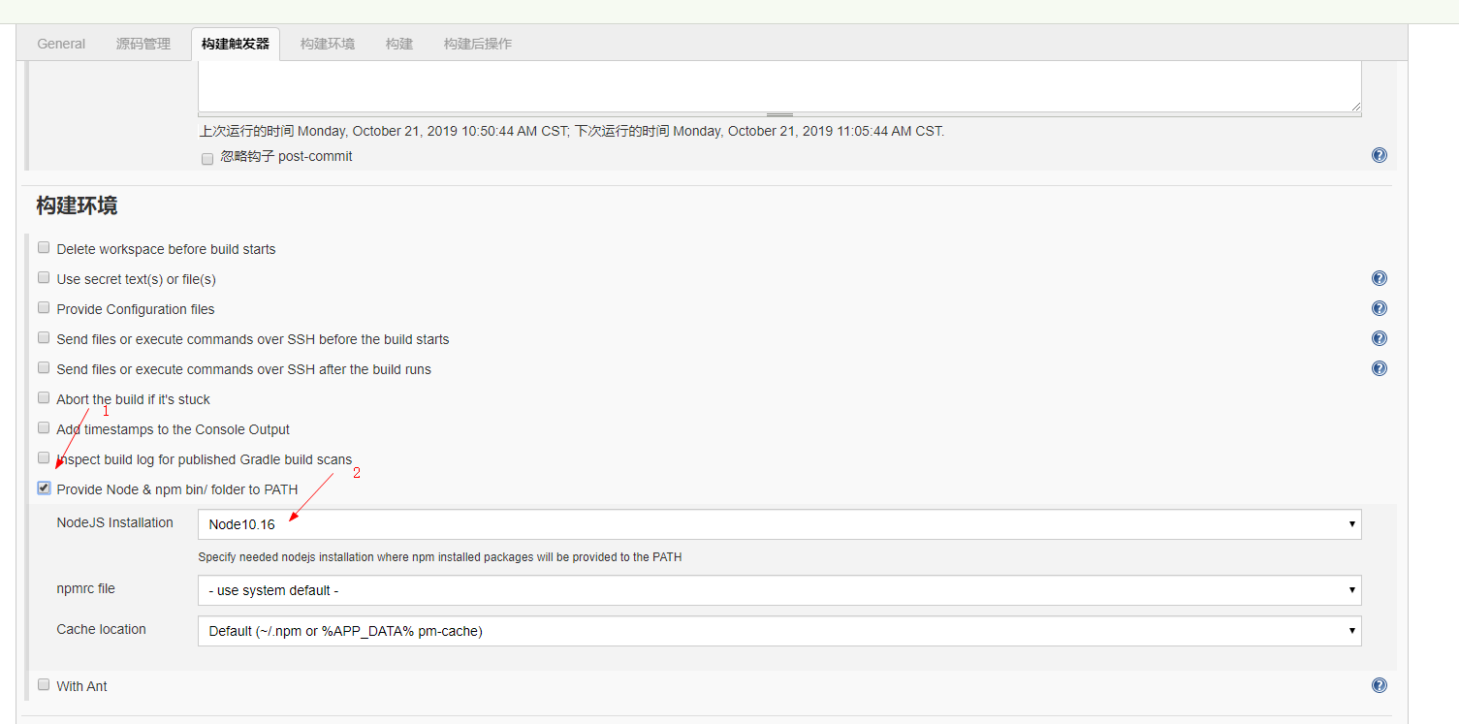This screenshot has width=1459, height=724.
Task: Grab the textarea resize handle bar
Action: pyautogui.click(x=779, y=114)
